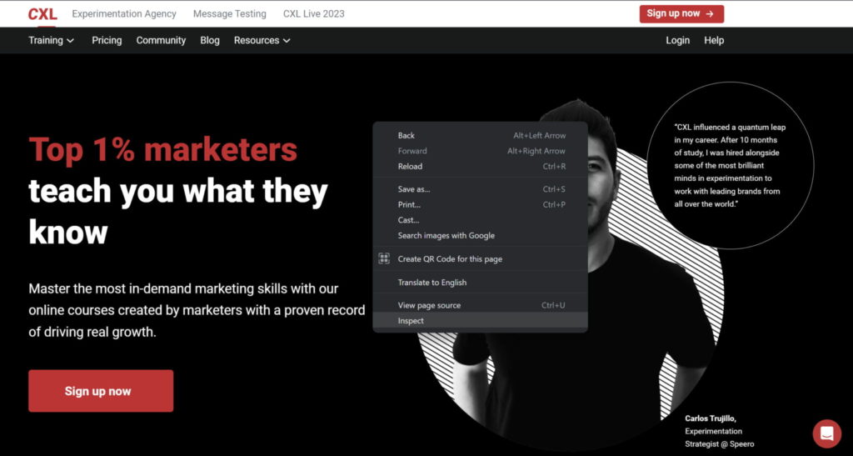The image size is (853, 456).
Task: Open the Blog link
Action: (x=209, y=40)
